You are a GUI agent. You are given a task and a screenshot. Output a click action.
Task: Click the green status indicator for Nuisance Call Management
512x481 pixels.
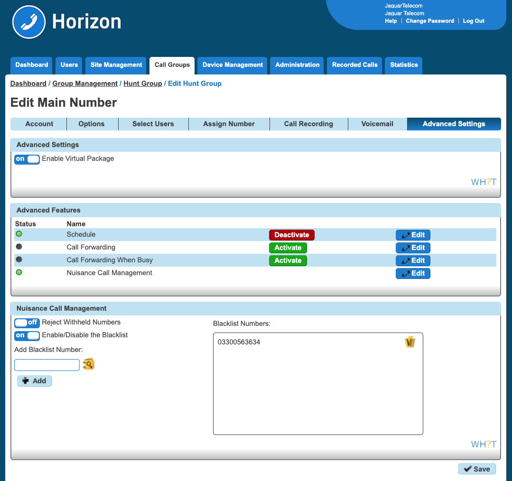[x=19, y=273]
